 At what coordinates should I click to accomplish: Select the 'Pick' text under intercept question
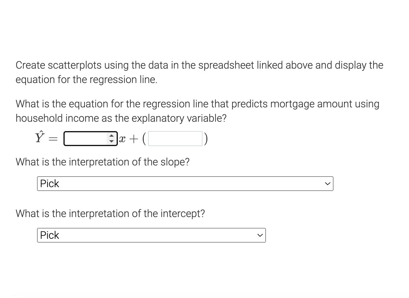pyautogui.click(x=49, y=235)
